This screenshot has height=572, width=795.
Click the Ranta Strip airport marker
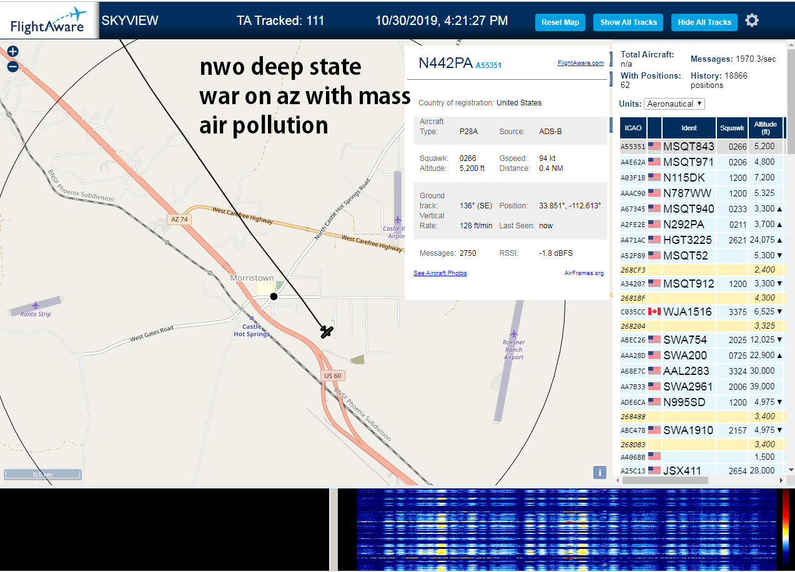(x=36, y=306)
